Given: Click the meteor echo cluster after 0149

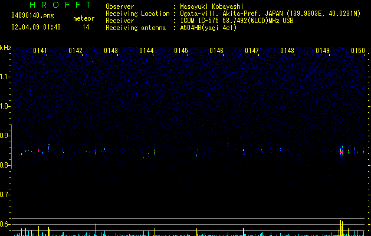Looking at the screenshot, I should 342,151.
